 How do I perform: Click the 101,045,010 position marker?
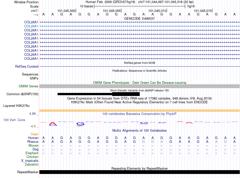click(157, 11)
